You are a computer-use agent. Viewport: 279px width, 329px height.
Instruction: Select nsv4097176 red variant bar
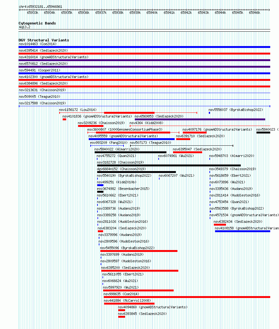tap(195, 133)
